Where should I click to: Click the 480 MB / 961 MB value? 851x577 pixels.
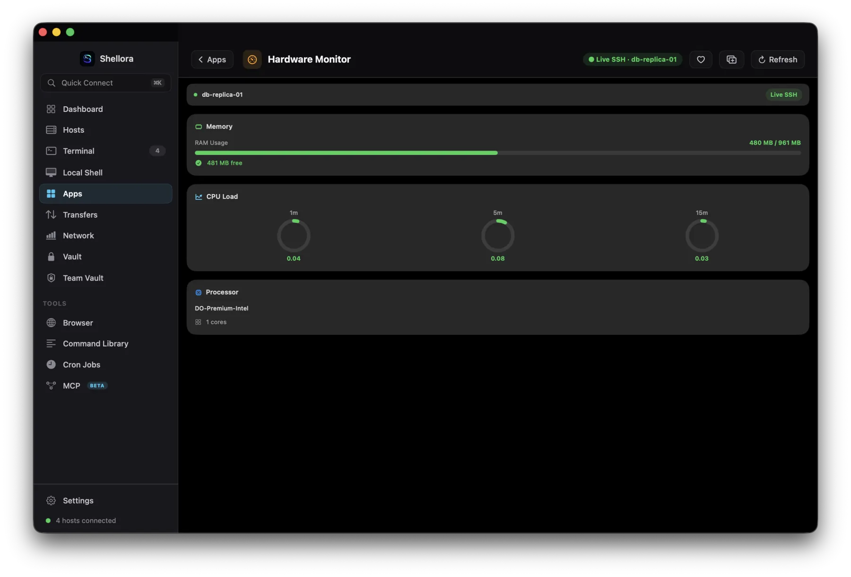point(775,143)
